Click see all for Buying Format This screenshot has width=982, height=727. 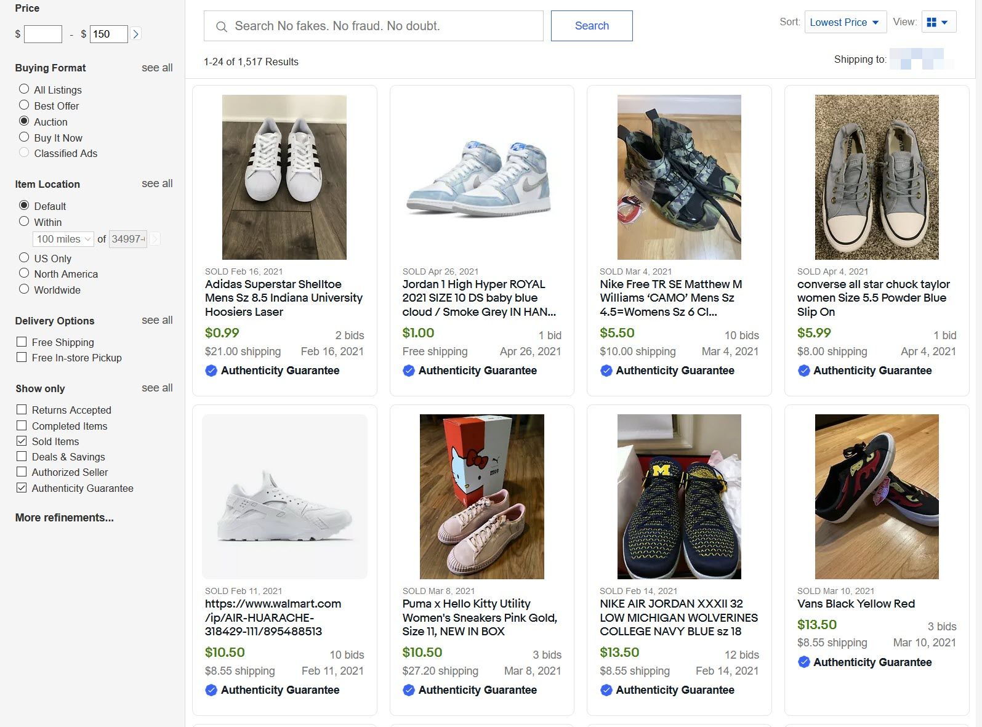point(157,68)
